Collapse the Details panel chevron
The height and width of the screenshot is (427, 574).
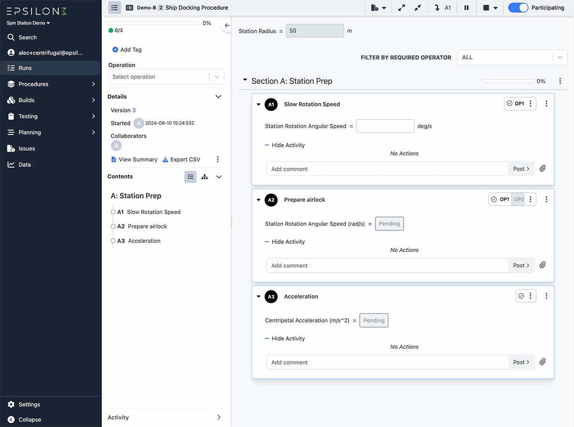point(219,96)
